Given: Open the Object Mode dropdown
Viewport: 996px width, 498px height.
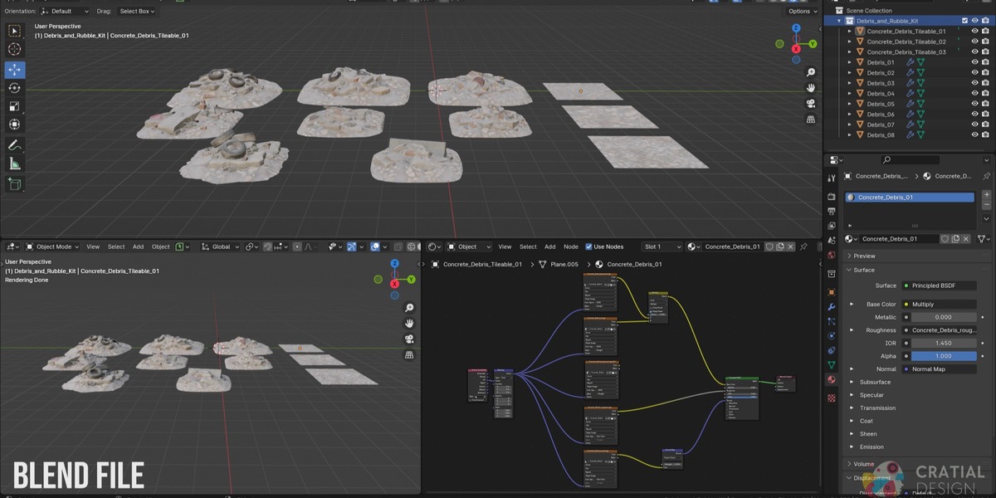Looking at the screenshot, I should [53, 247].
